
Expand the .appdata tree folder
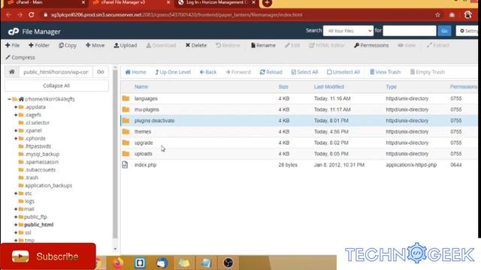coord(16,107)
